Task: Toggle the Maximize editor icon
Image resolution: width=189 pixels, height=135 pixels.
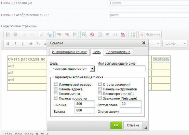Action: coord(133,35)
